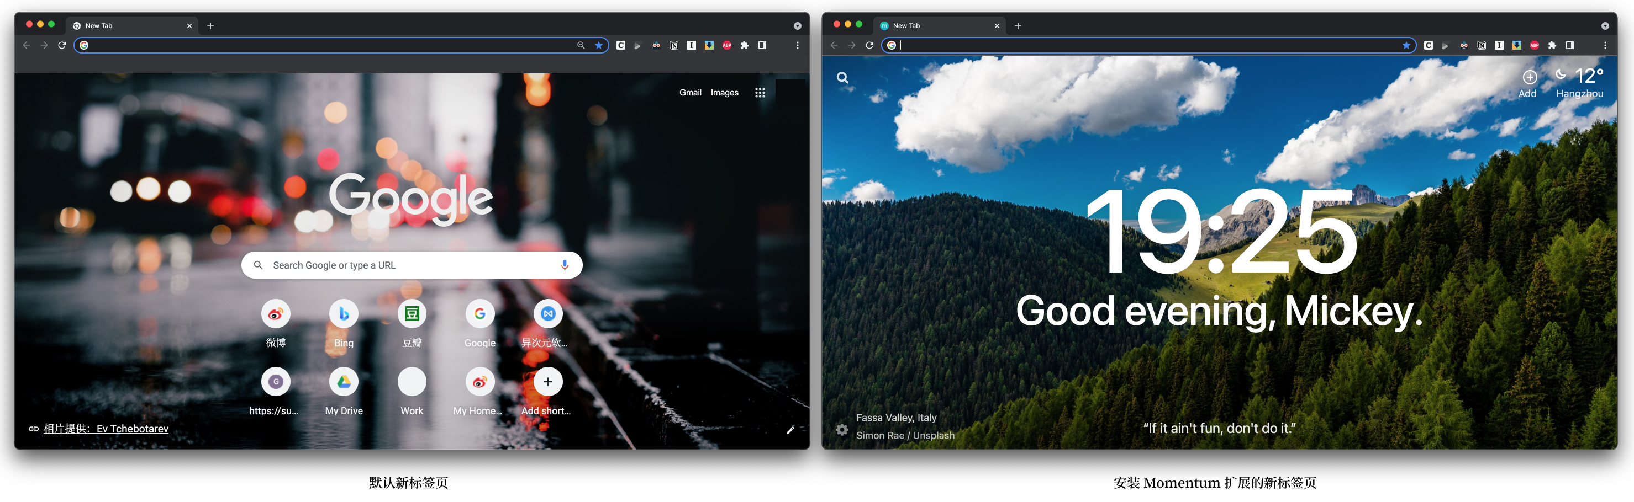The width and height of the screenshot is (1634, 502).
Task: Open the 豆瓣 shortcut
Action: point(412,323)
